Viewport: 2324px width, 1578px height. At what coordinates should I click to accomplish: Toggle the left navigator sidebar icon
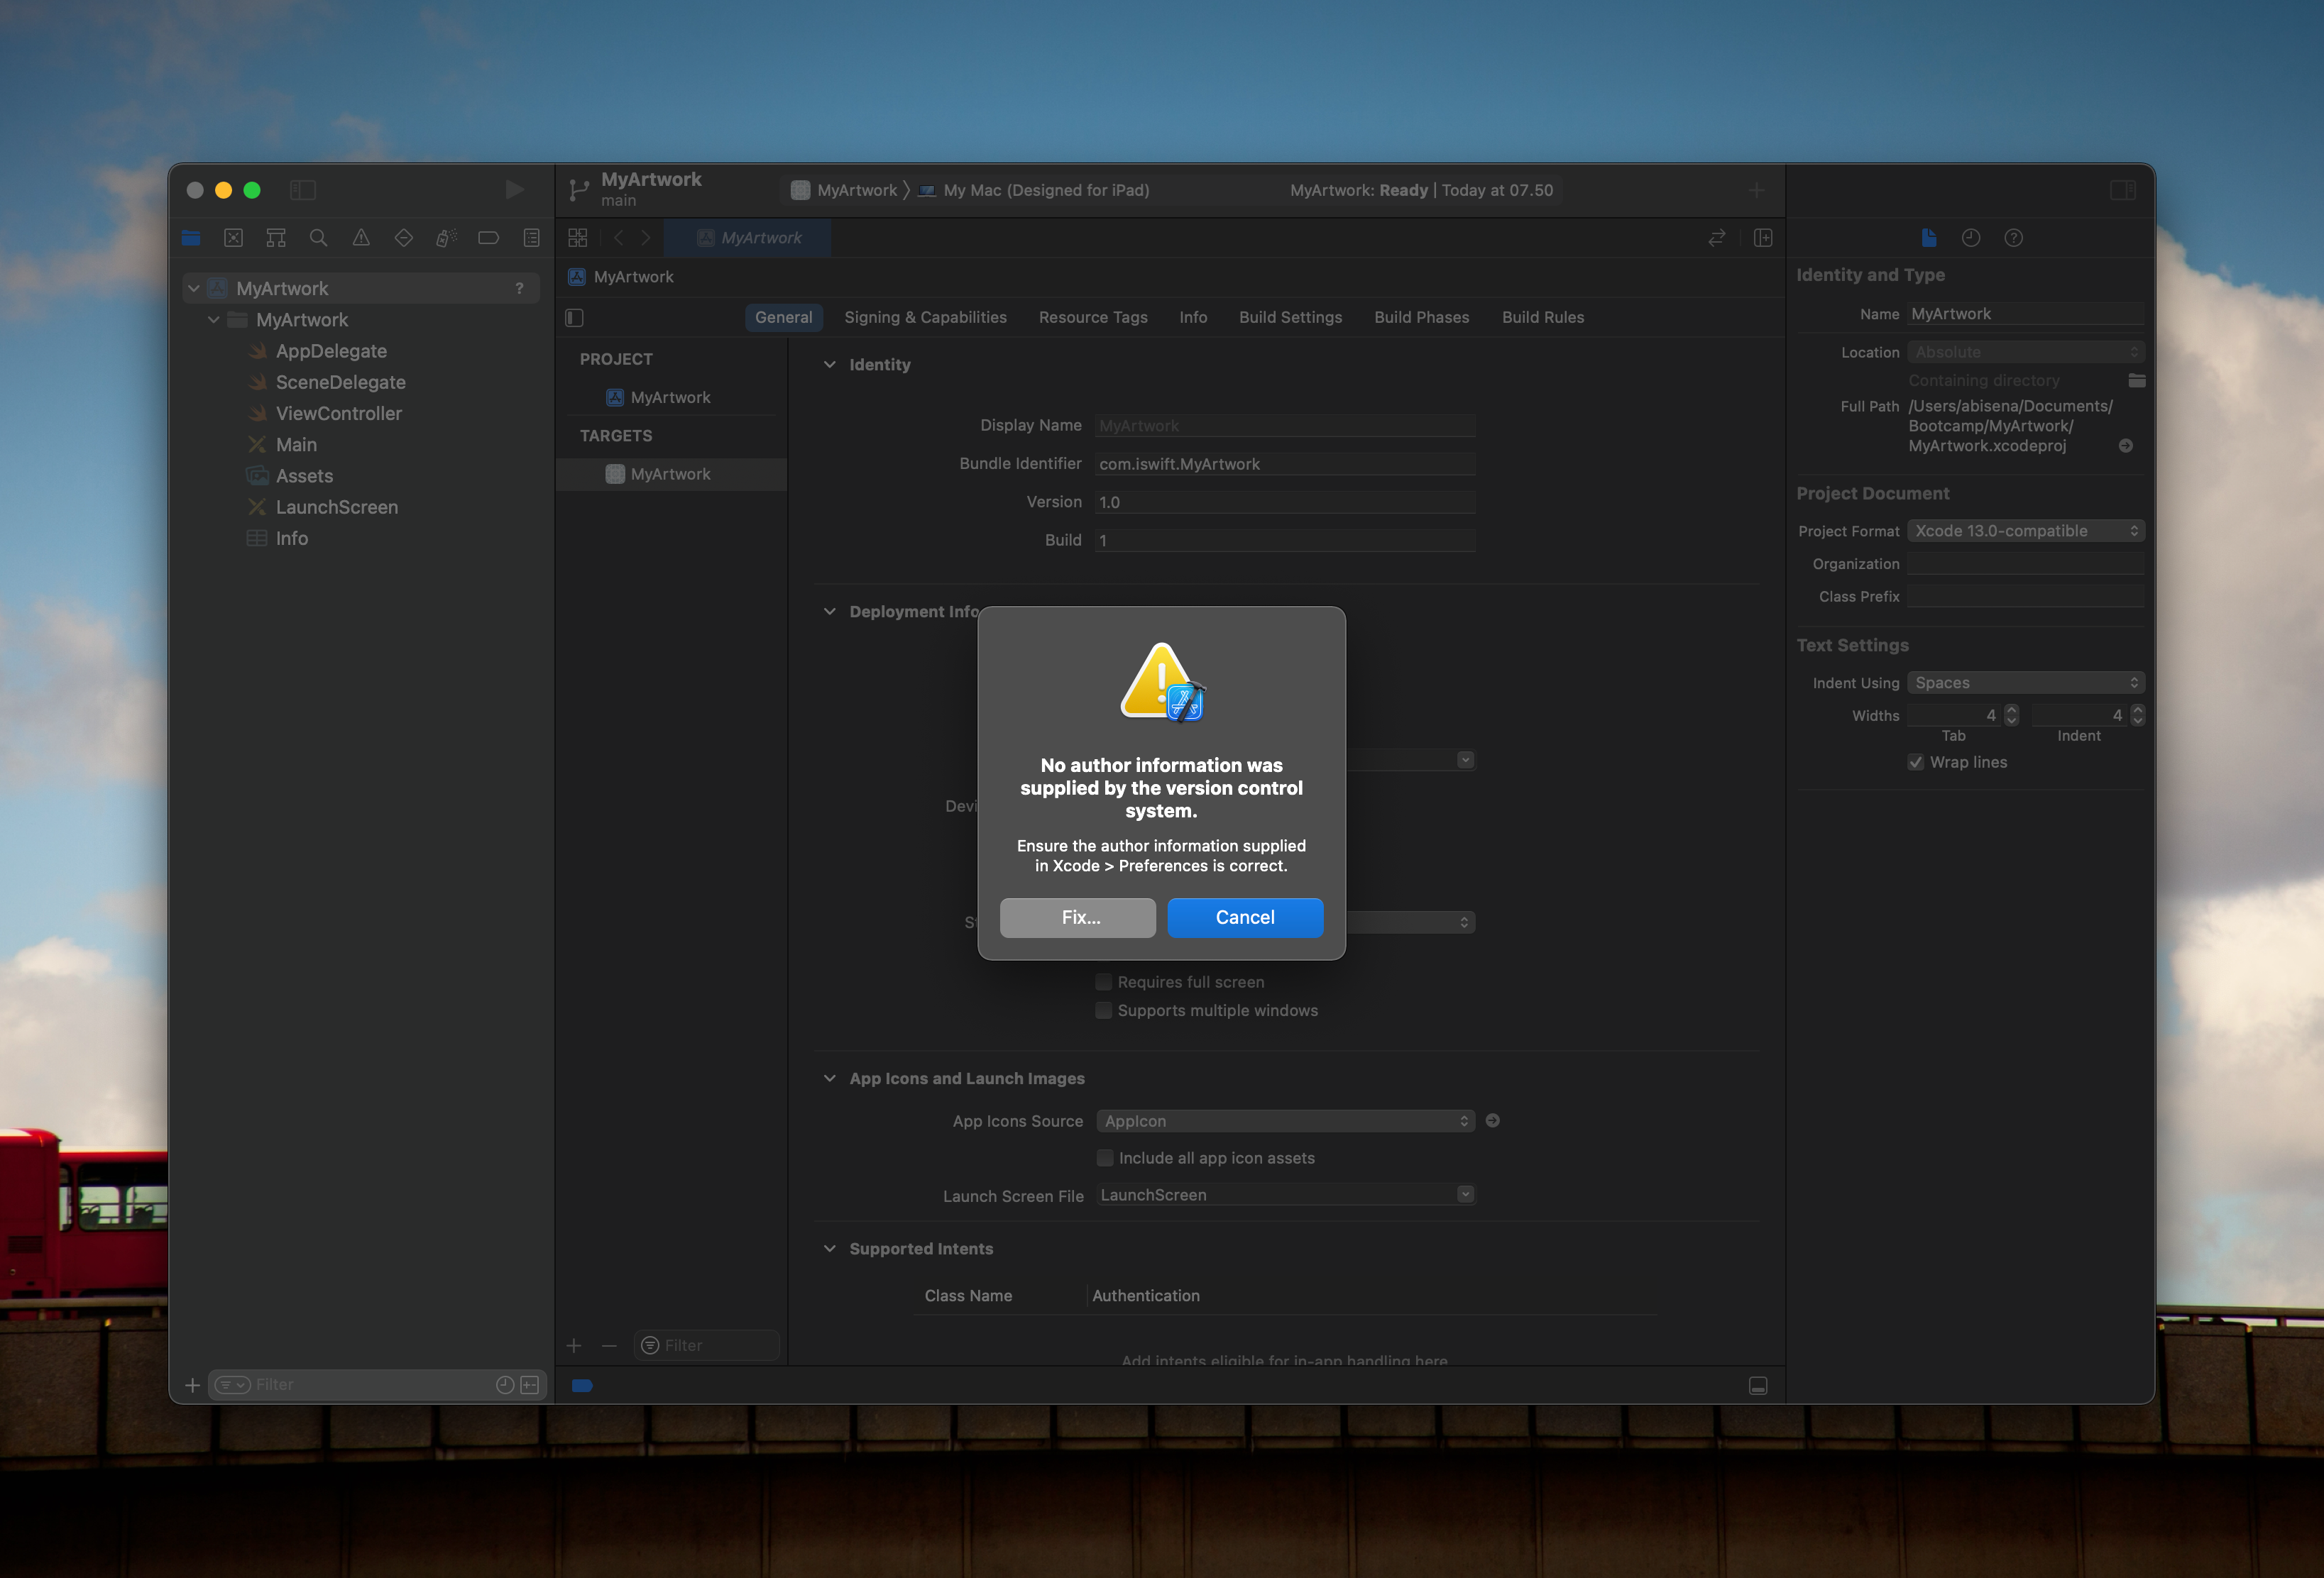[x=303, y=190]
